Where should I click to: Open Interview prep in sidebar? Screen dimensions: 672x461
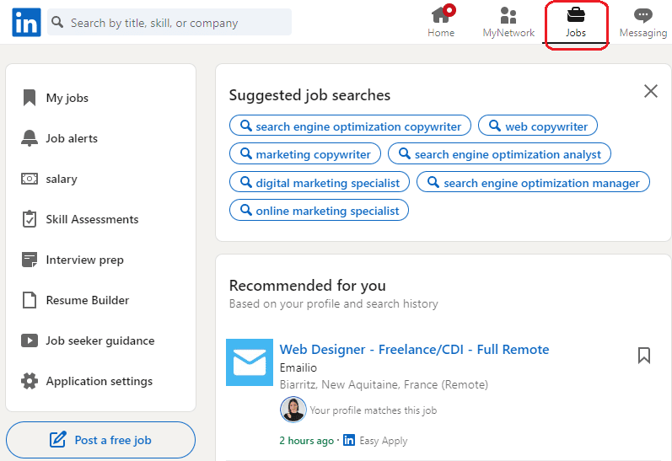(73, 260)
